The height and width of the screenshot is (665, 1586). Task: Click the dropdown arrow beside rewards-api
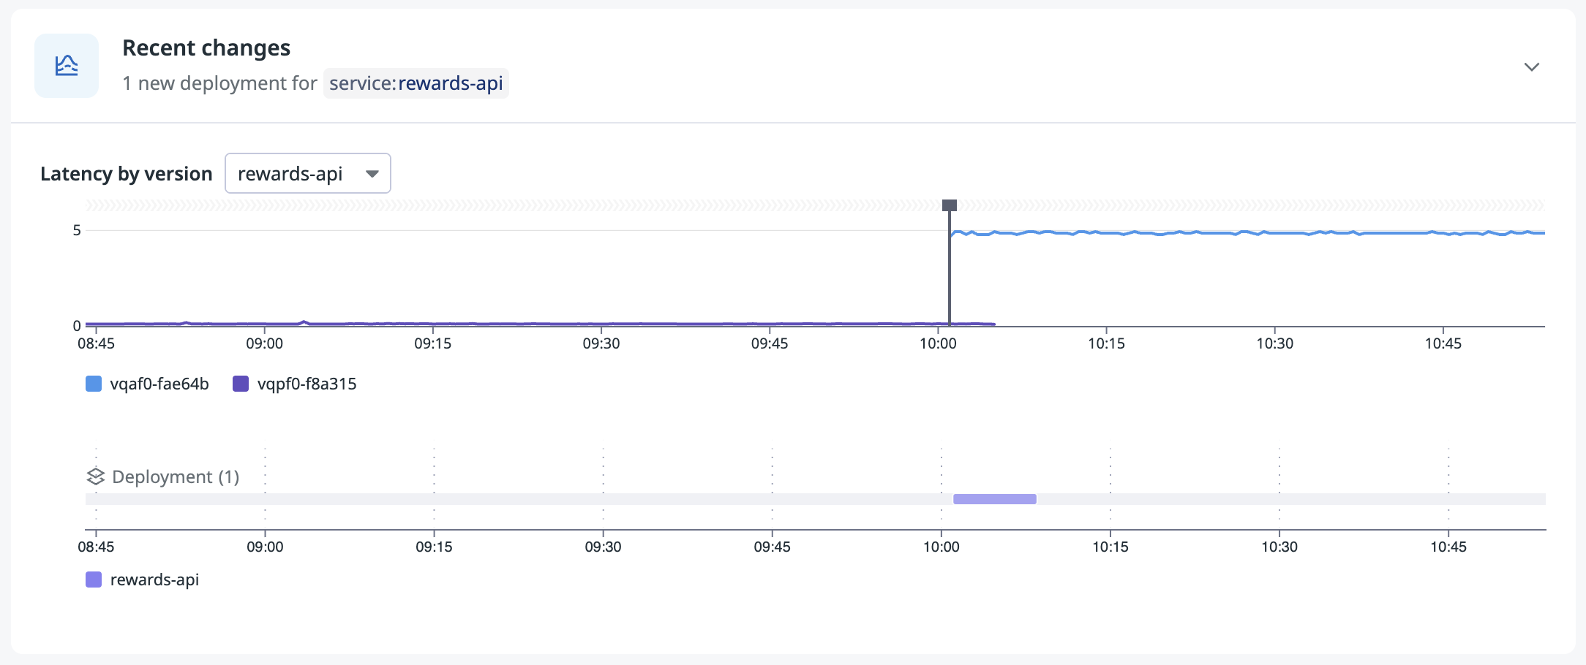pos(372,174)
